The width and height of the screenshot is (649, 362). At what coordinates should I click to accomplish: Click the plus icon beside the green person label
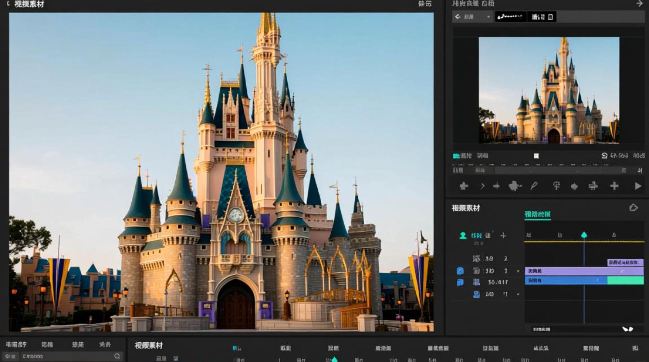pyautogui.click(x=503, y=236)
